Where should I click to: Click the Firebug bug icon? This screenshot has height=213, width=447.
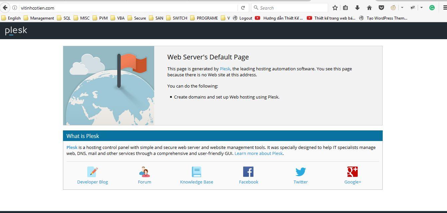tap(413, 8)
